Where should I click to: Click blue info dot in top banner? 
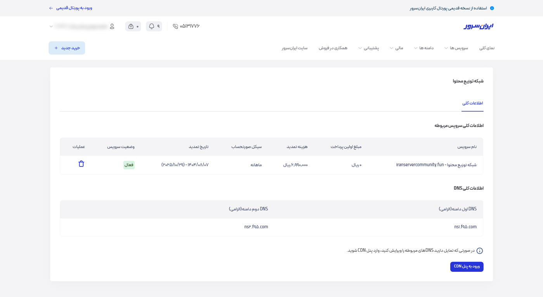coord(492,8)
